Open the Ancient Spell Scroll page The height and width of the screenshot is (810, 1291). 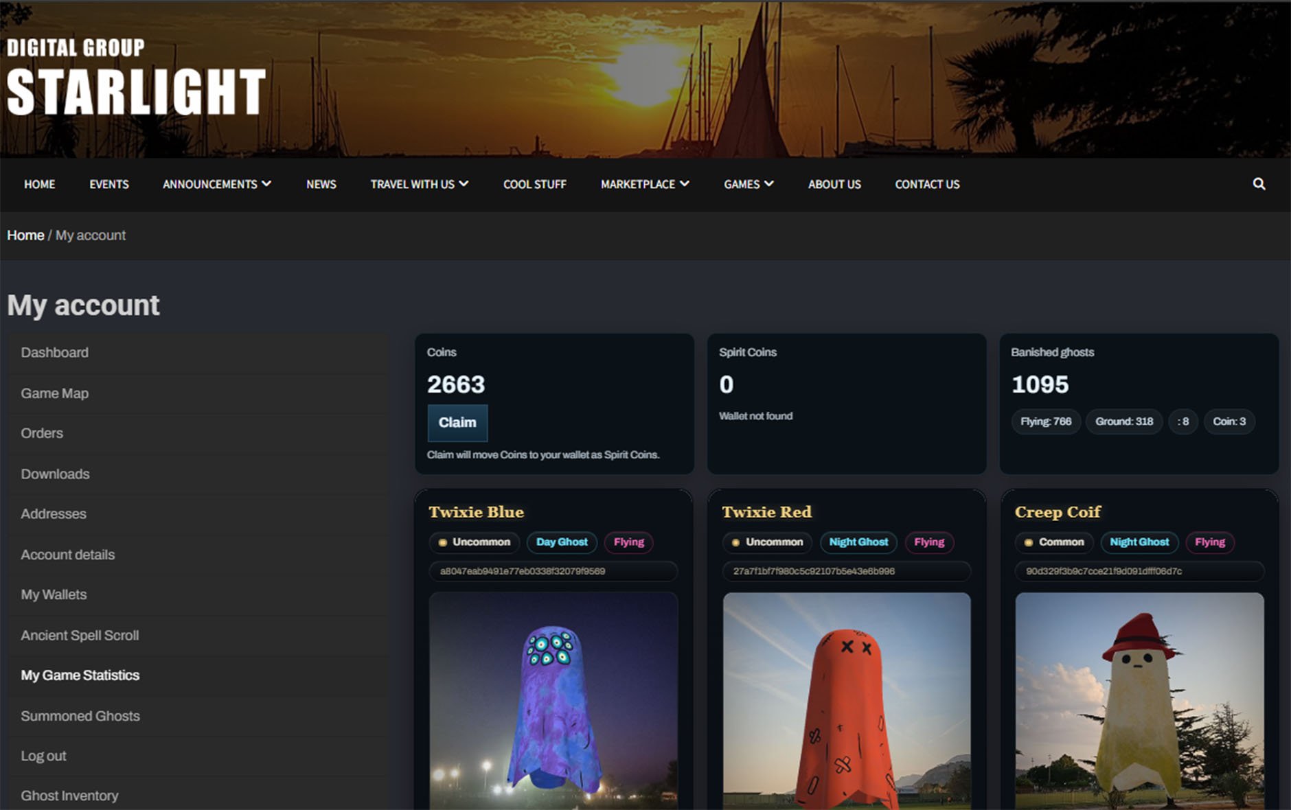point(80,635)
